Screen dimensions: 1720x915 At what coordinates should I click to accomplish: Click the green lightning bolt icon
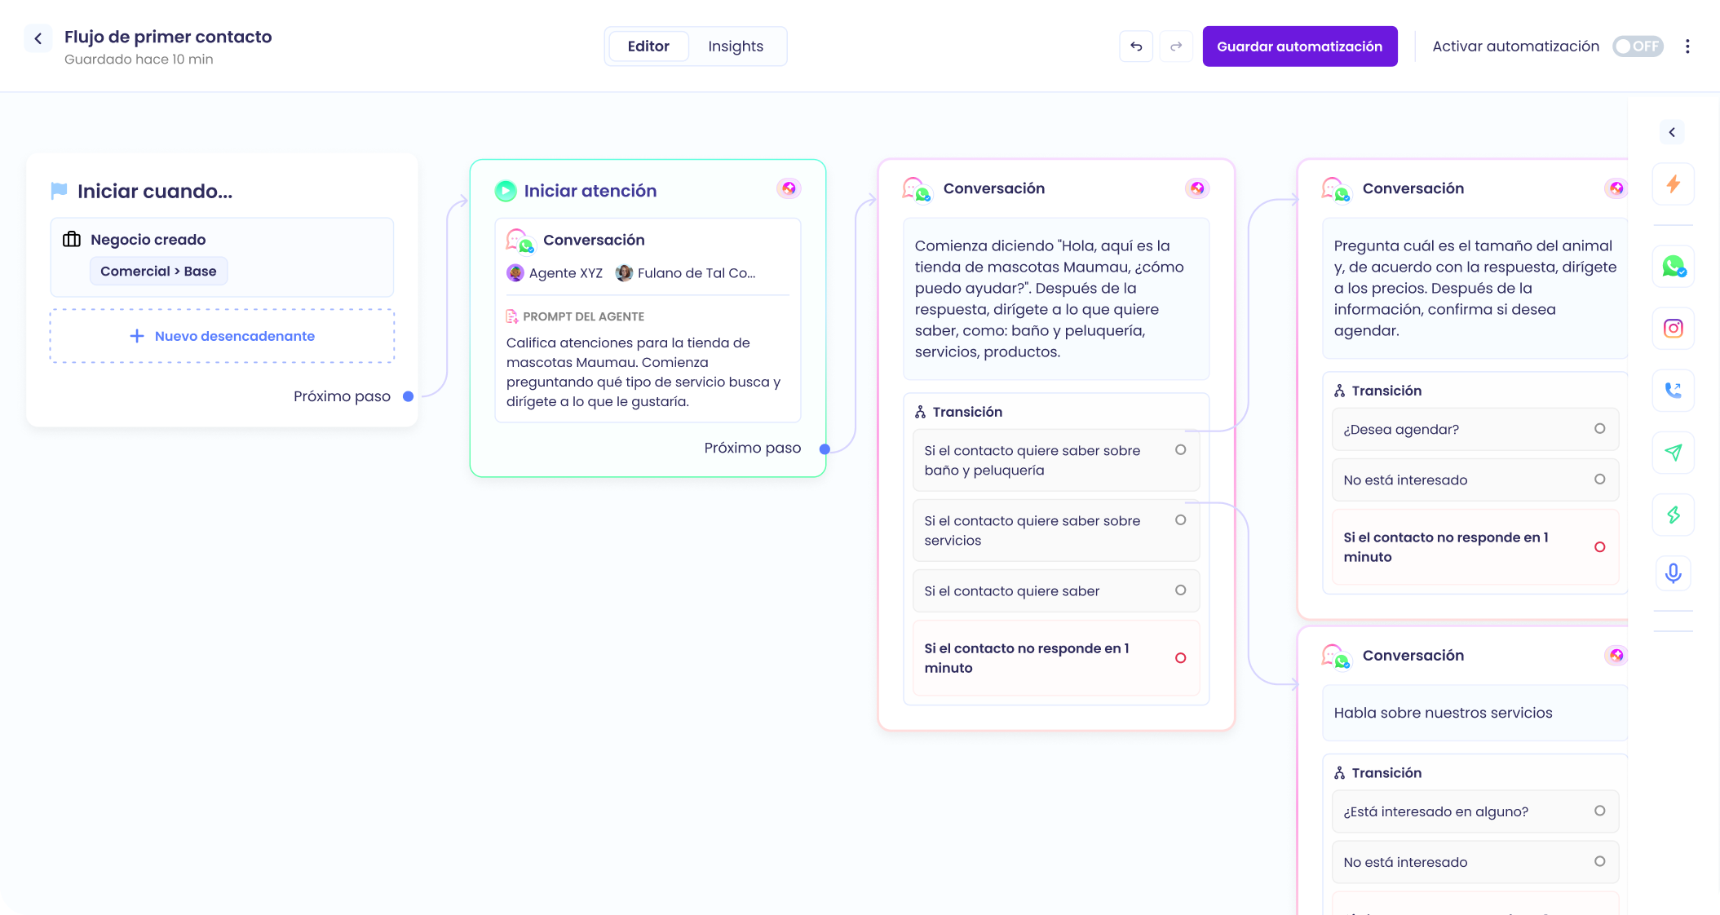tap(1673, 515)
